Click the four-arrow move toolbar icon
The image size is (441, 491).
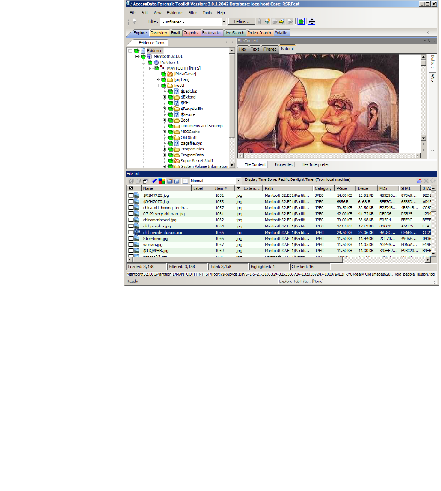coord(312,22)
